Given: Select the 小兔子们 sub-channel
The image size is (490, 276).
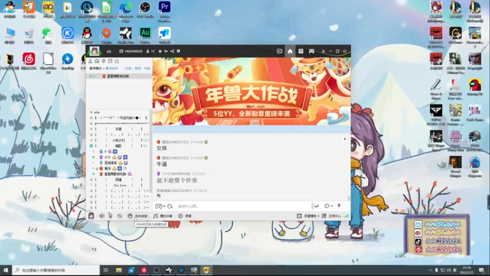Looking at the screenshot, I should click(118, 140).
